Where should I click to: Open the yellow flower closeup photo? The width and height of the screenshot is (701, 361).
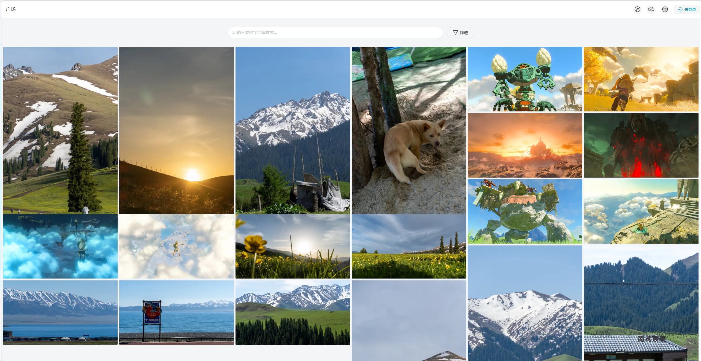[x=293, y=246]
